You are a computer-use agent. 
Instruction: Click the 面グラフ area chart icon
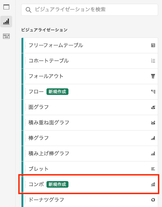pyautogui.click(x=153, y=107)
